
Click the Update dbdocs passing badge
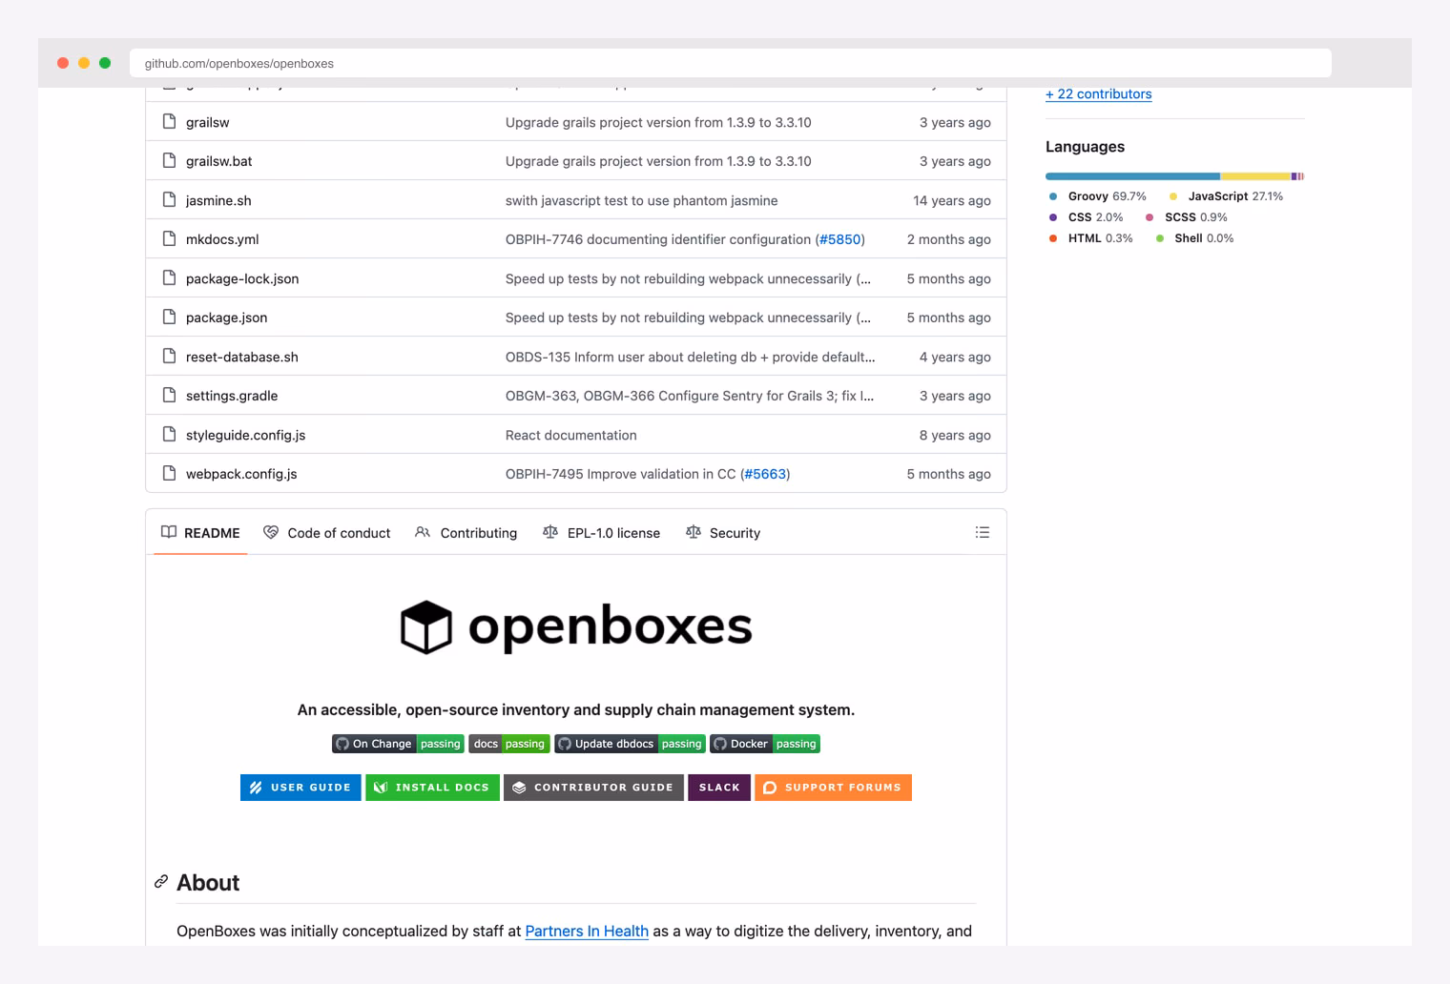pyautogui.click(x=630, y=744)
